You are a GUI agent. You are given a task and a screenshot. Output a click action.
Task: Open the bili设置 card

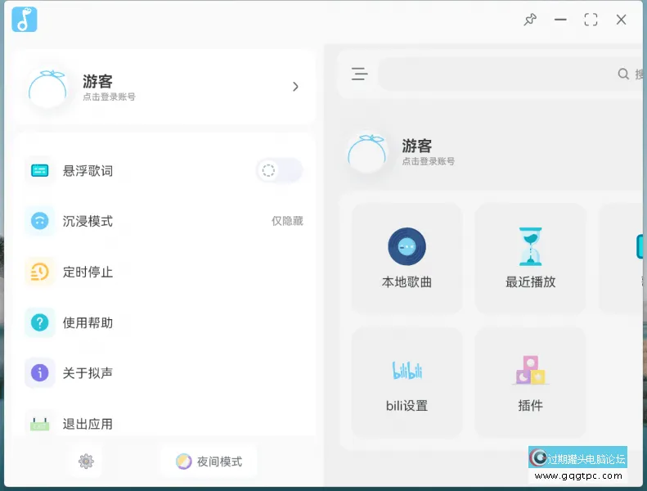point(407,382)
